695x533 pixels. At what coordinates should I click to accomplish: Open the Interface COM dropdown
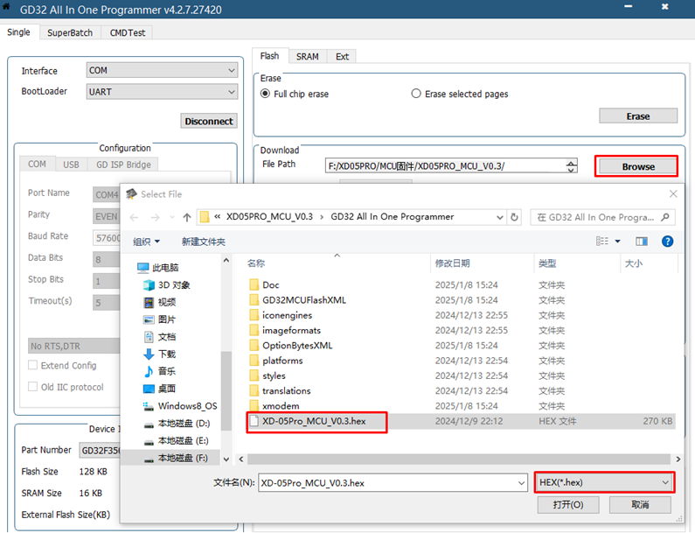pos(162,71)
